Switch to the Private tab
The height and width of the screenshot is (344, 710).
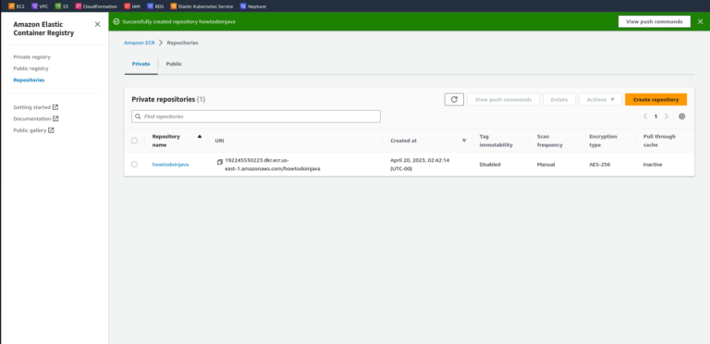141,64
